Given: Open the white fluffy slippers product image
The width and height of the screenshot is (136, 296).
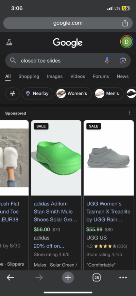Looking at the screenshot, I should (14, 158).
